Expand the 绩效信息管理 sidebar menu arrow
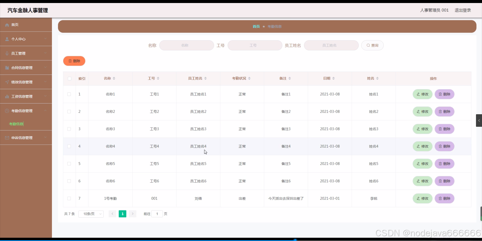Viewport: 482px width, 241px height. 45,82
